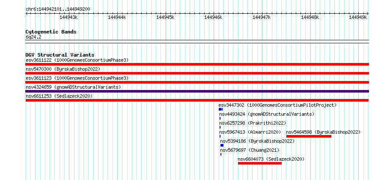The width and height of the screenshot is (381, 180).
Task: Click the esv3611122 structural variant label
Action: [x=77, y=60]
